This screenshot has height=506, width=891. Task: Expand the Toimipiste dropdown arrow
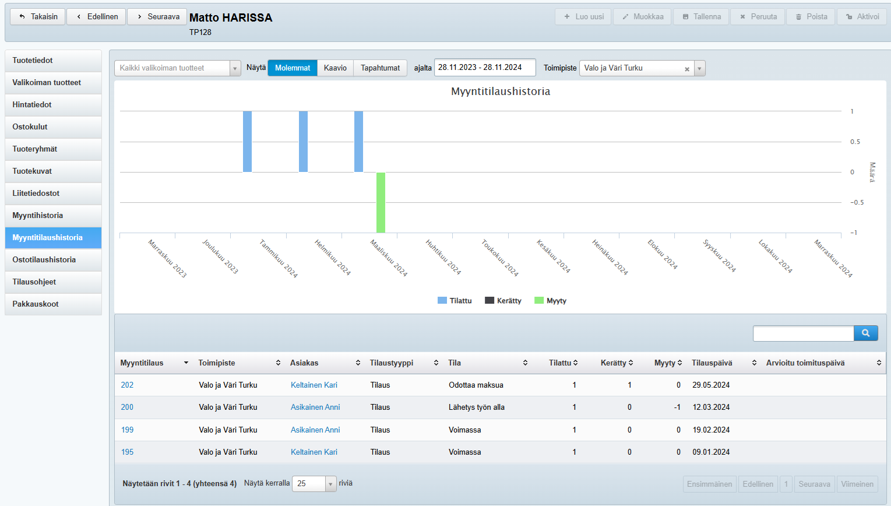[699, 68]
